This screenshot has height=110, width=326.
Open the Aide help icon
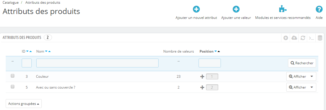[x=319, y=9]
